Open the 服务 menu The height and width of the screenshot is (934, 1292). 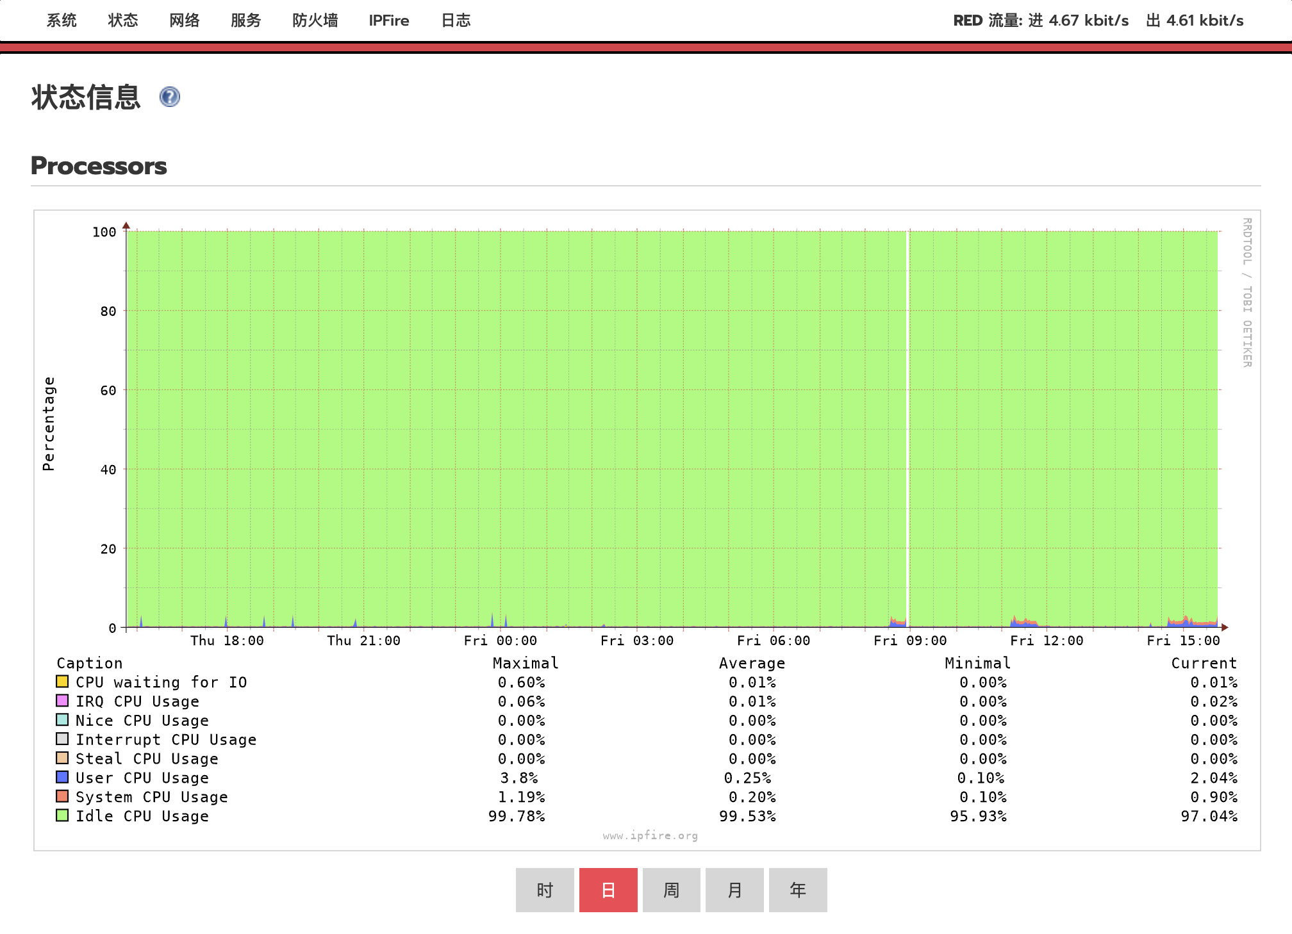tap(246, 20)
